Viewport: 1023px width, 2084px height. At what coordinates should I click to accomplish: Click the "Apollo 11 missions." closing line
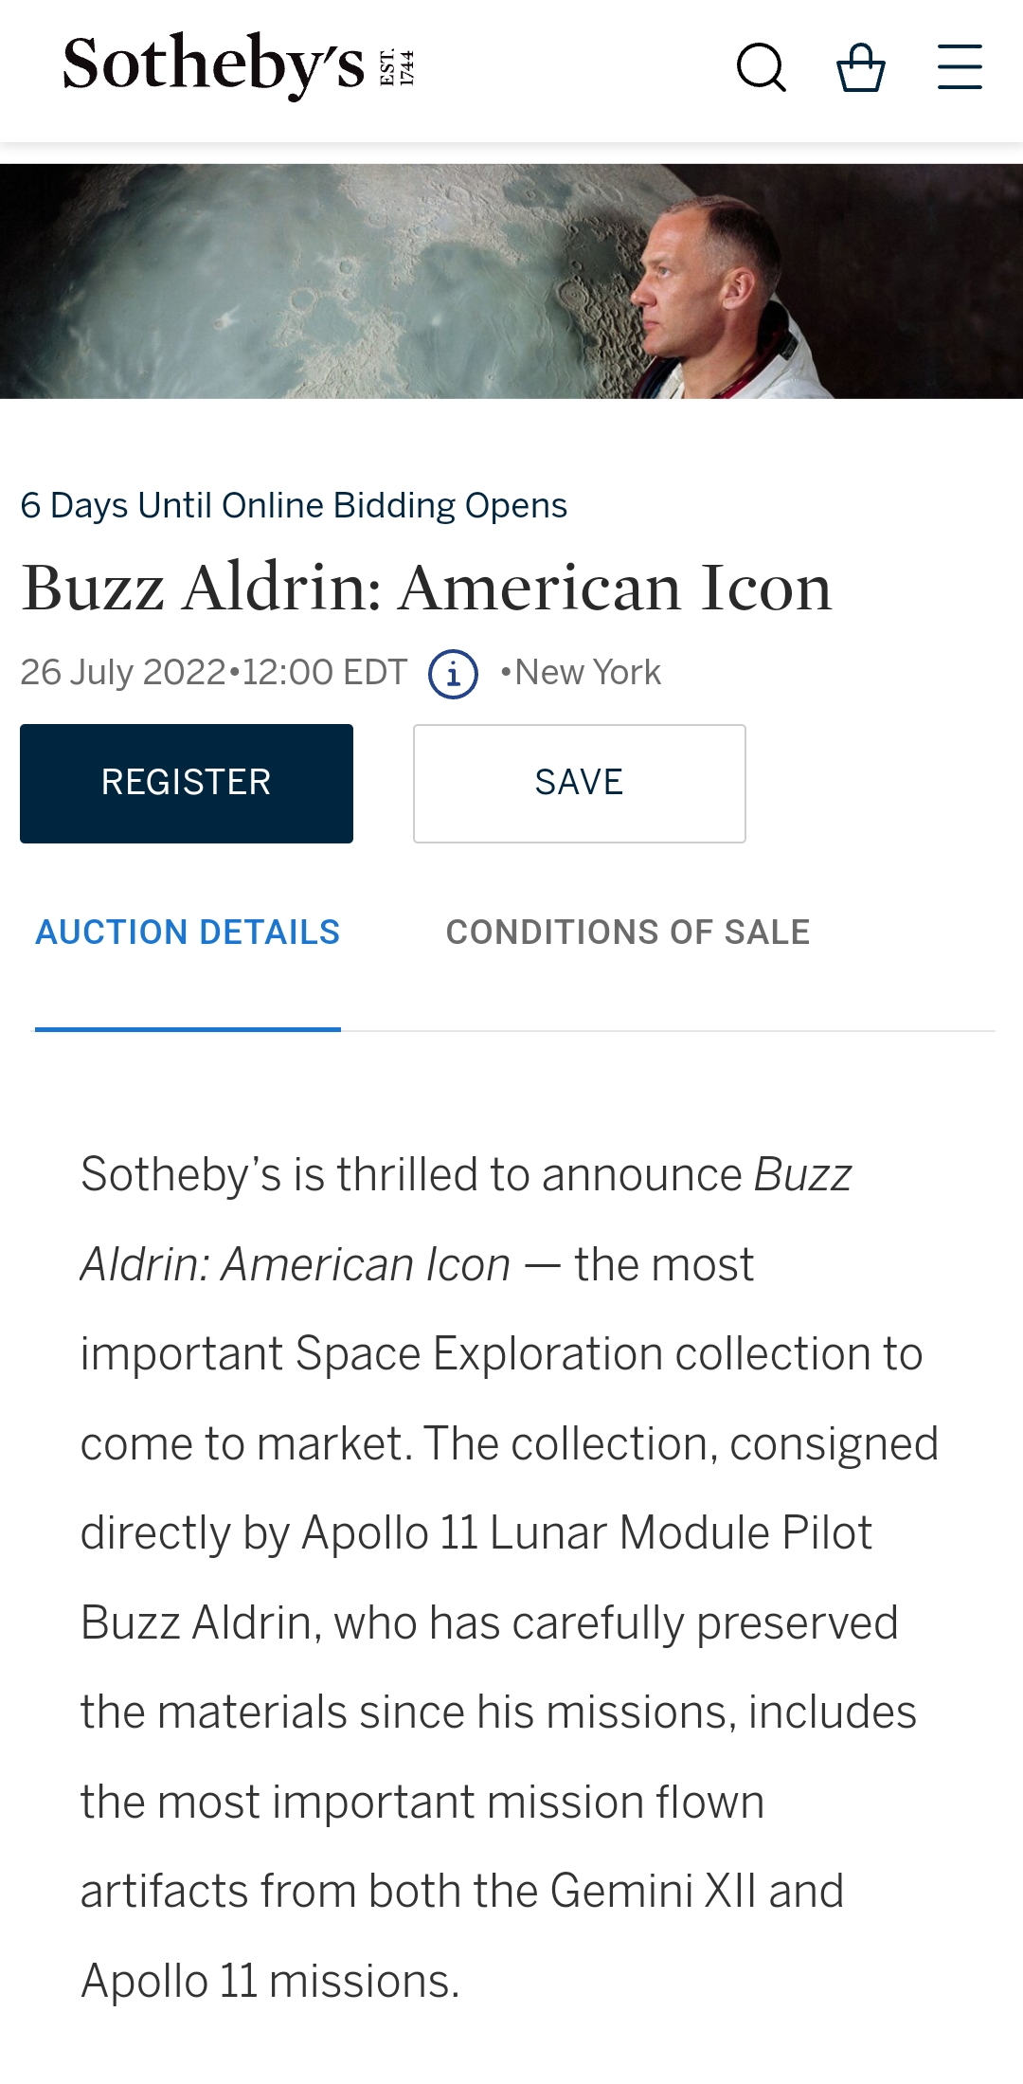pos(270,1981)
